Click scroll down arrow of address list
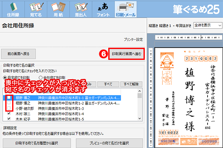Viewport: 223px width, 148px height. click(x=139, y=118)
